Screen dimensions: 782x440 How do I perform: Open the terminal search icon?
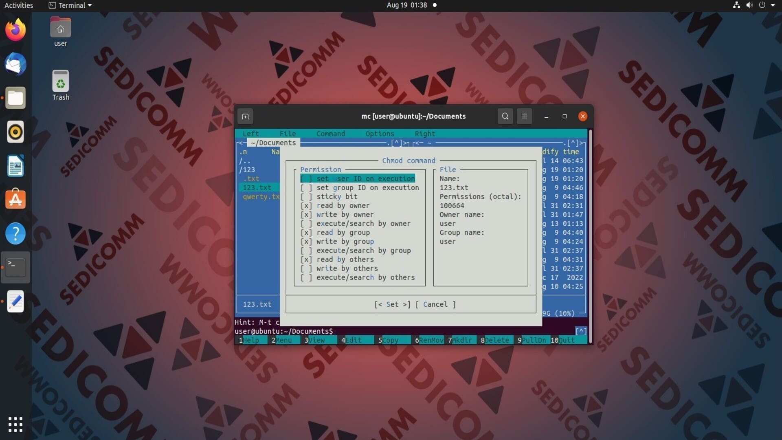(x=505, y=117)
